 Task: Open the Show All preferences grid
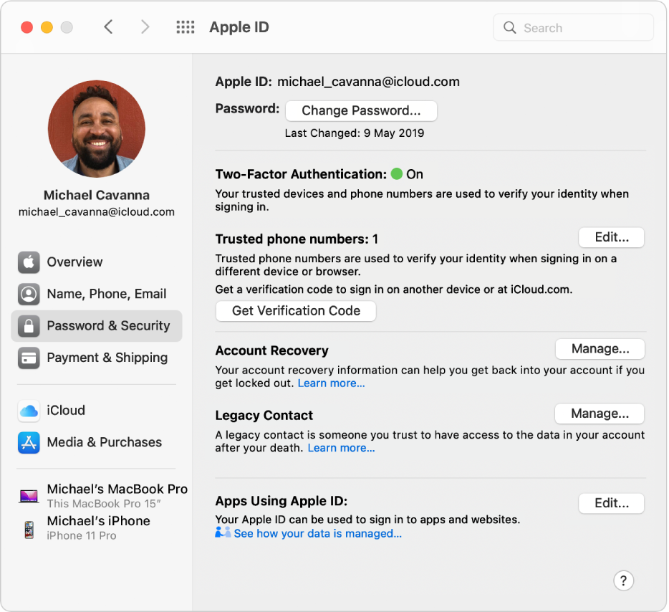click(x=185, y=27)
